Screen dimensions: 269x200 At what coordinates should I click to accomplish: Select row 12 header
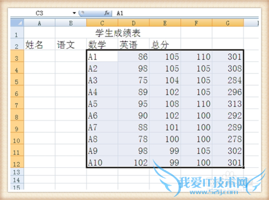click(17, 162)
